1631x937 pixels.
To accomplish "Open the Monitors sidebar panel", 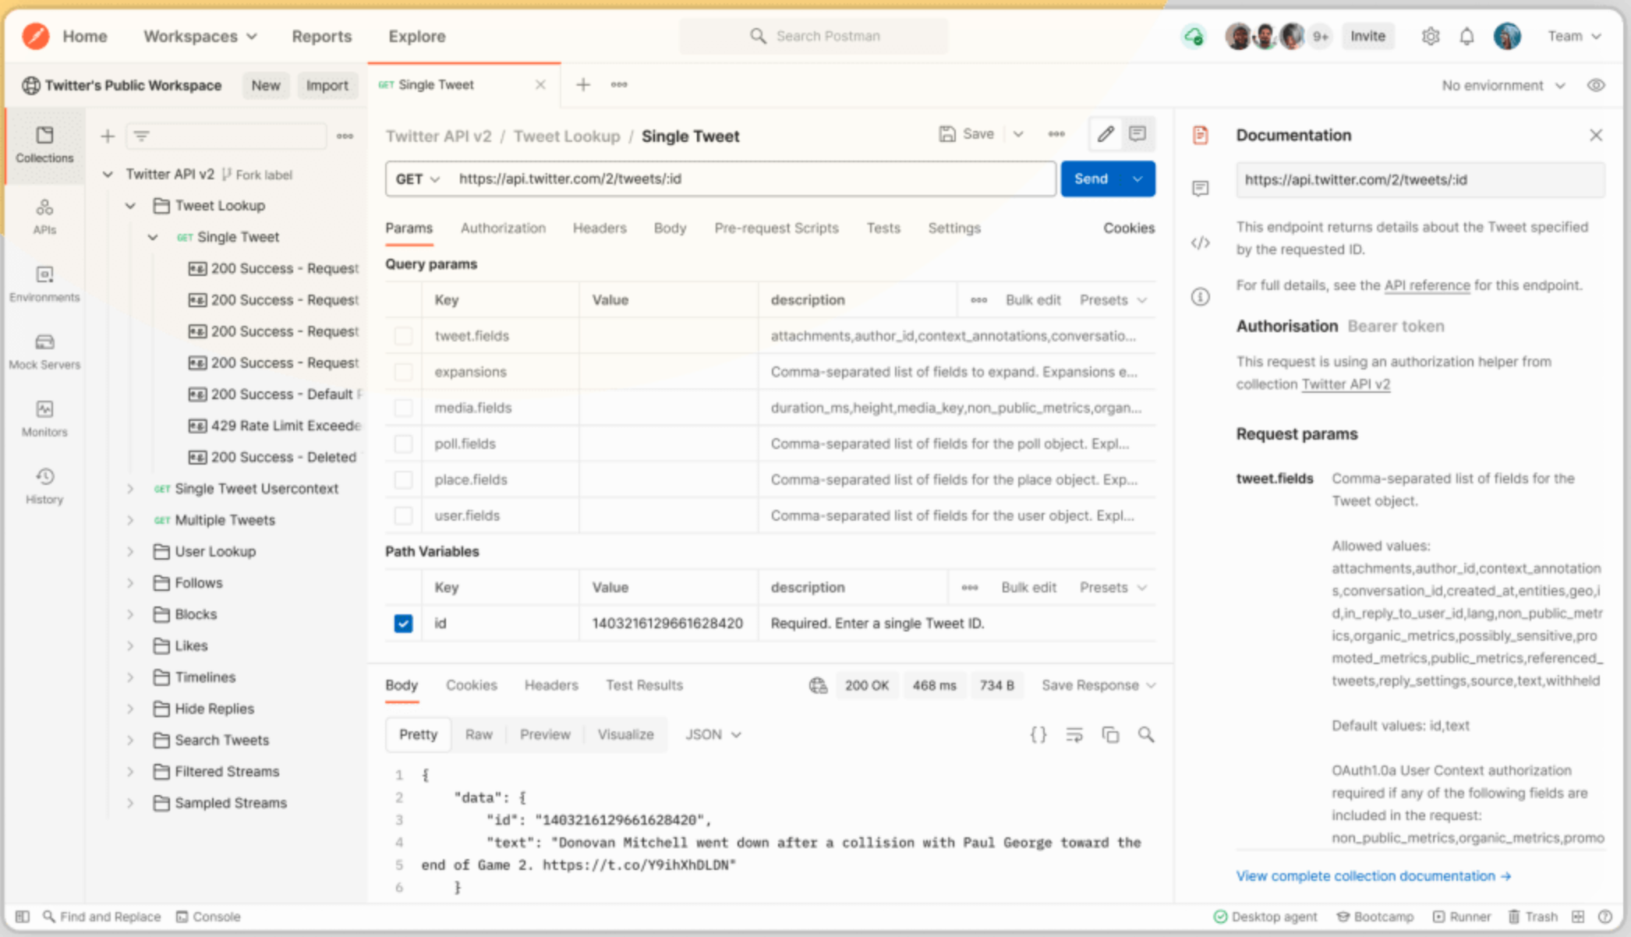I will click(44, 419).
